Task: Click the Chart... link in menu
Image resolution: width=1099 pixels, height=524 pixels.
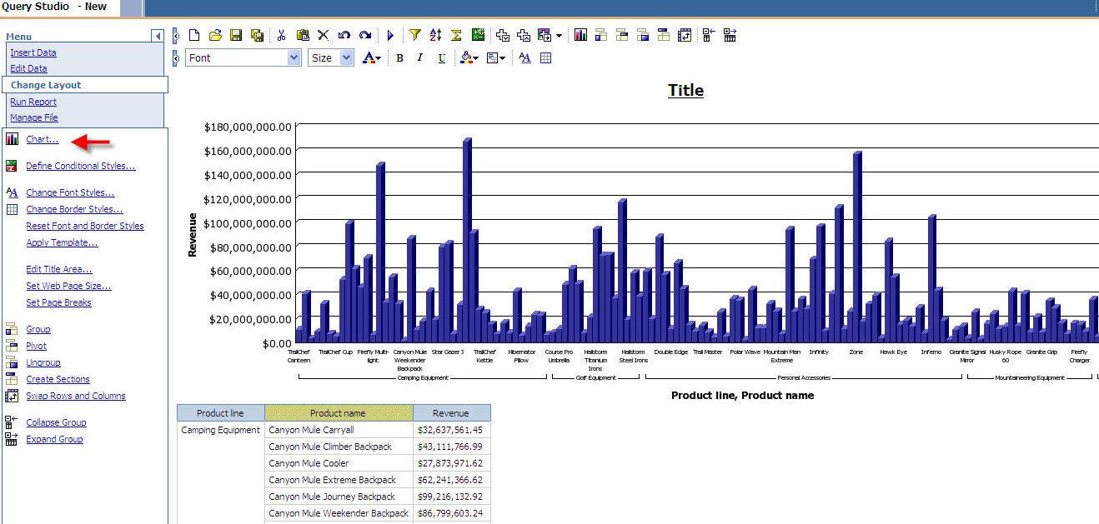Action: (42, 139)
